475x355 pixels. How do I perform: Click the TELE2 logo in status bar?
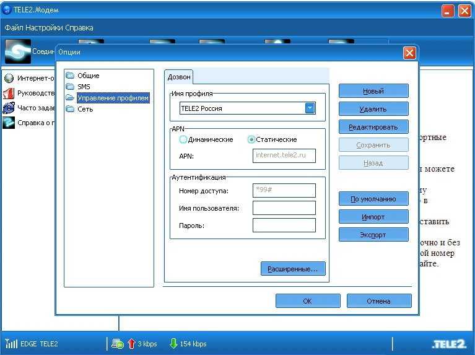pyautogui.click(x=449, y=344)
